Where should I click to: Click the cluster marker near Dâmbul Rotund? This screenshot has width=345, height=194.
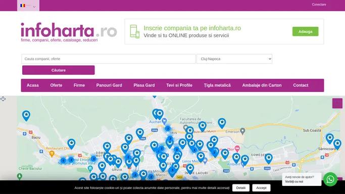click(93, 159)
